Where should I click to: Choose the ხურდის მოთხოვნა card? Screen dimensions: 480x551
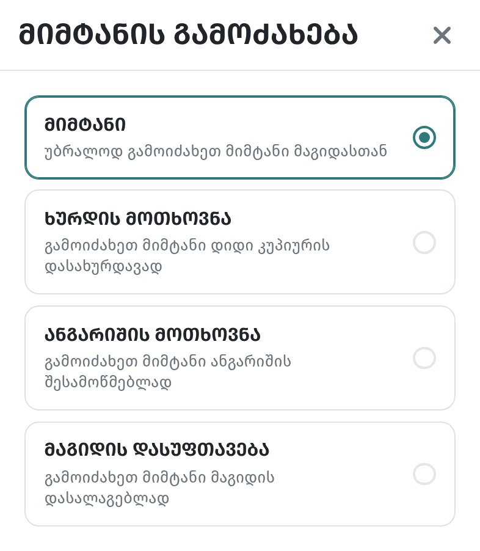[x=240, y=242]
